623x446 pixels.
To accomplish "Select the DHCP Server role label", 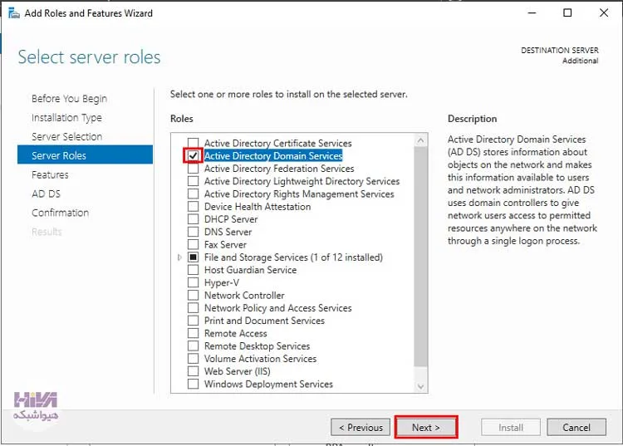I will (231, 219).
